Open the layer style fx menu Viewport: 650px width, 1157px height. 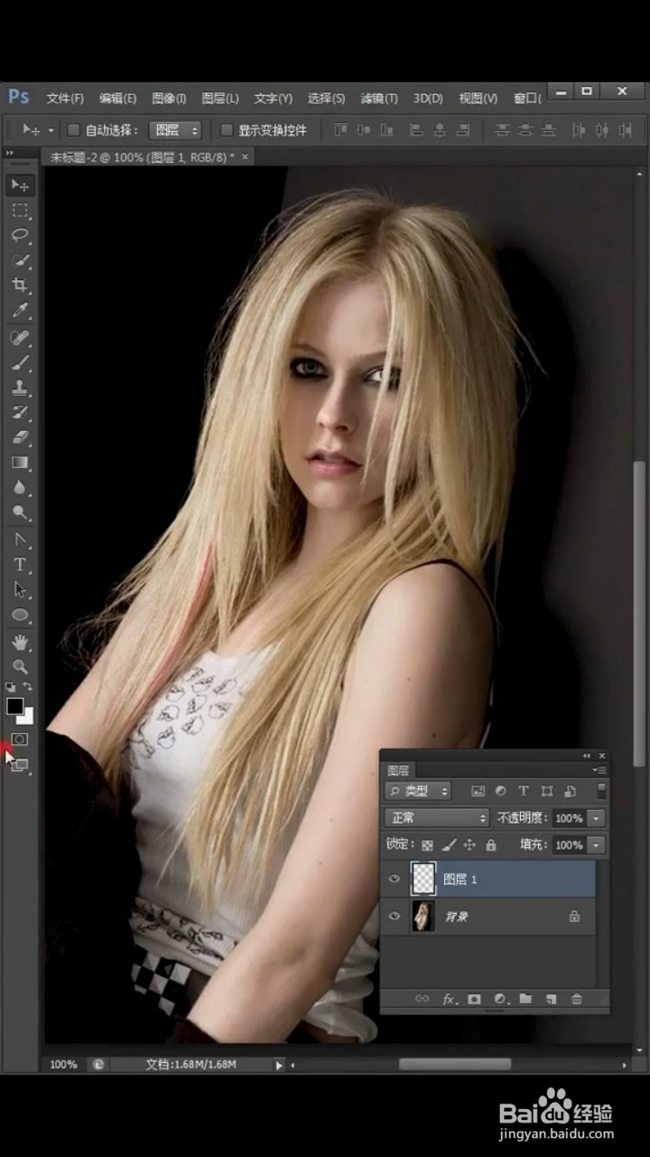[449, 999]
